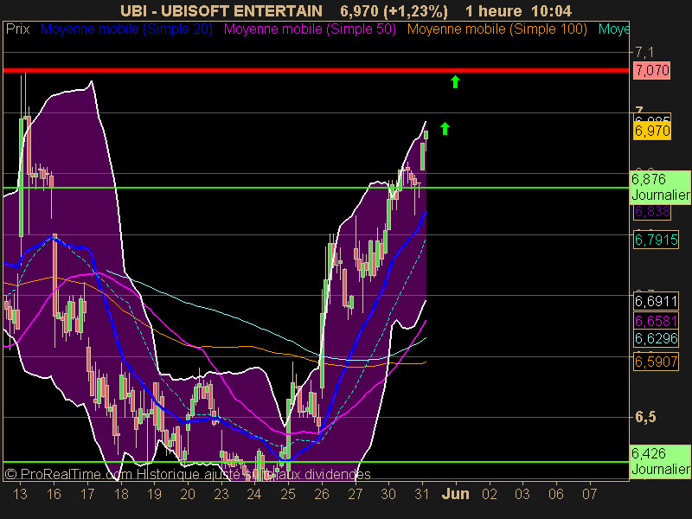Click date label 13 on time axis
692x519 pixels.
(20, 494)
